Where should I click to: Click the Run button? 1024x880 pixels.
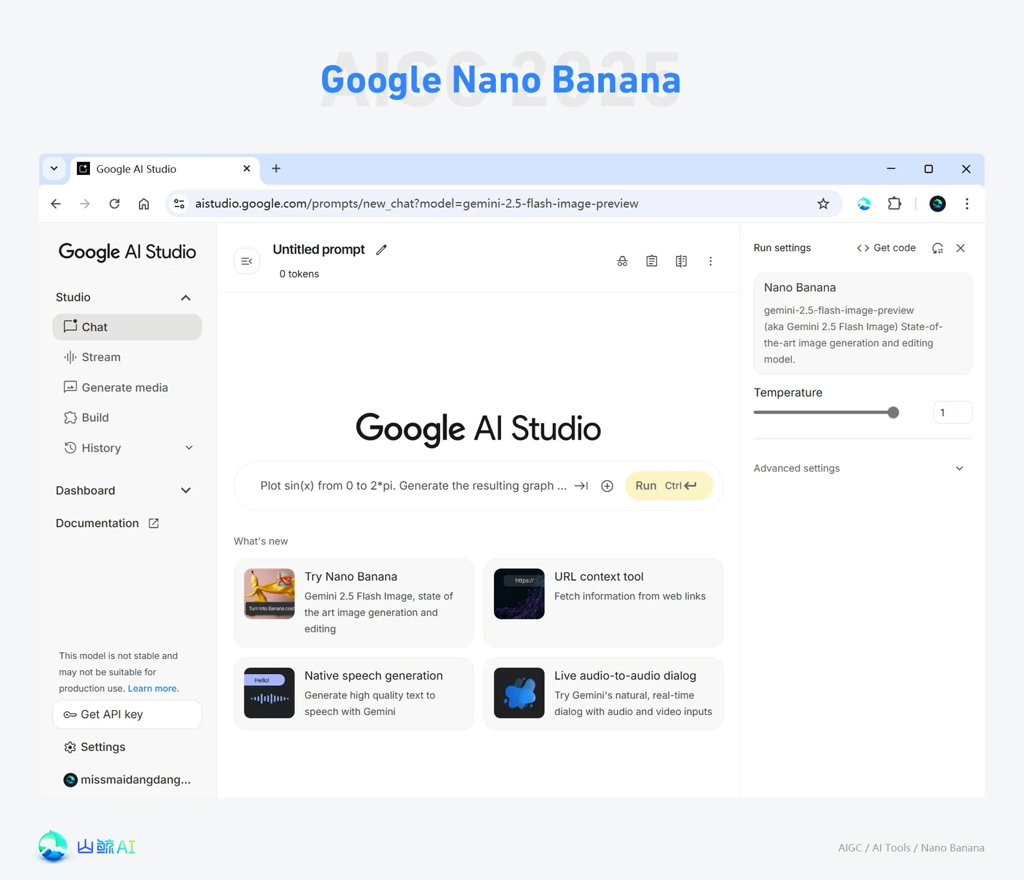[669, 486]
